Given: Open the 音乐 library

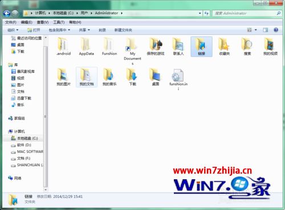Looking at the screenshot, I should 18,105.
